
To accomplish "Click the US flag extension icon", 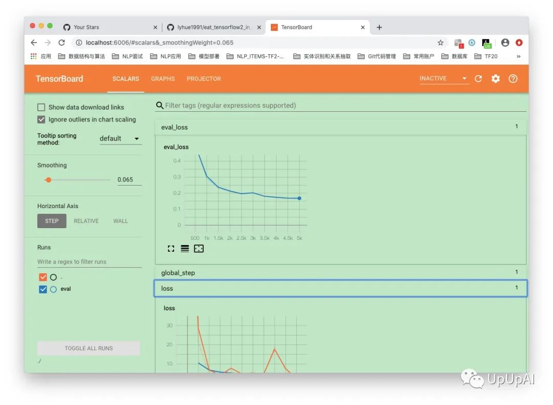I will coord(486,44).
